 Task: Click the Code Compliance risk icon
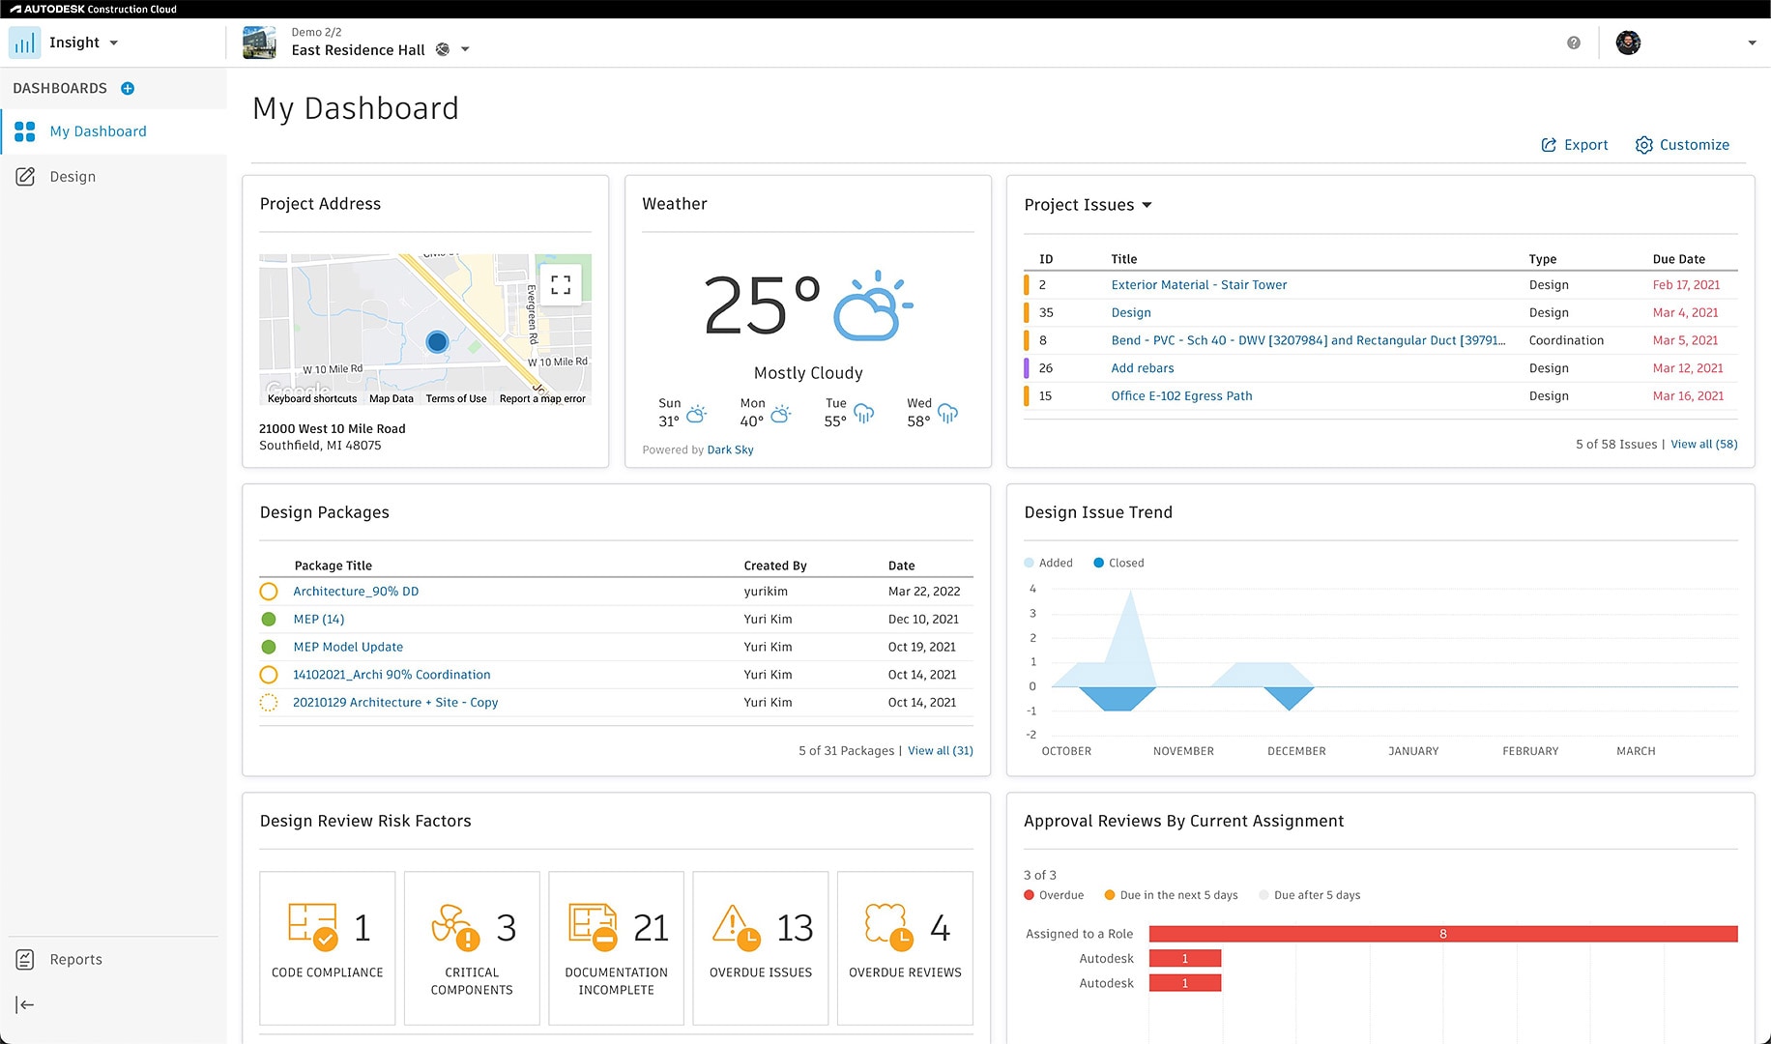312,927
